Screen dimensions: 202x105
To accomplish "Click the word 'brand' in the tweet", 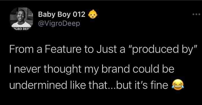I will [116, 69].
